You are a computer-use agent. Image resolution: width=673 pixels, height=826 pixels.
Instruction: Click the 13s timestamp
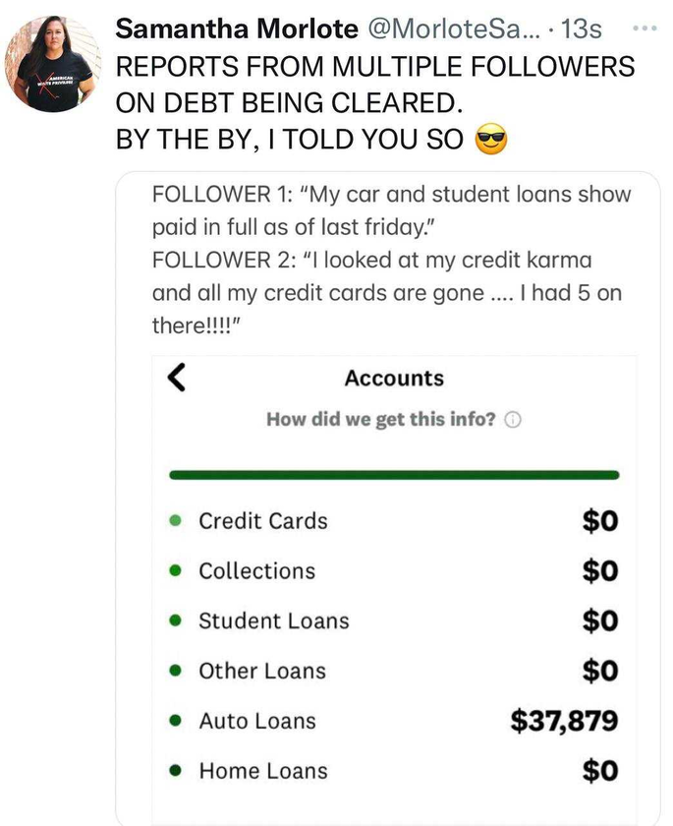pos(581,29)
